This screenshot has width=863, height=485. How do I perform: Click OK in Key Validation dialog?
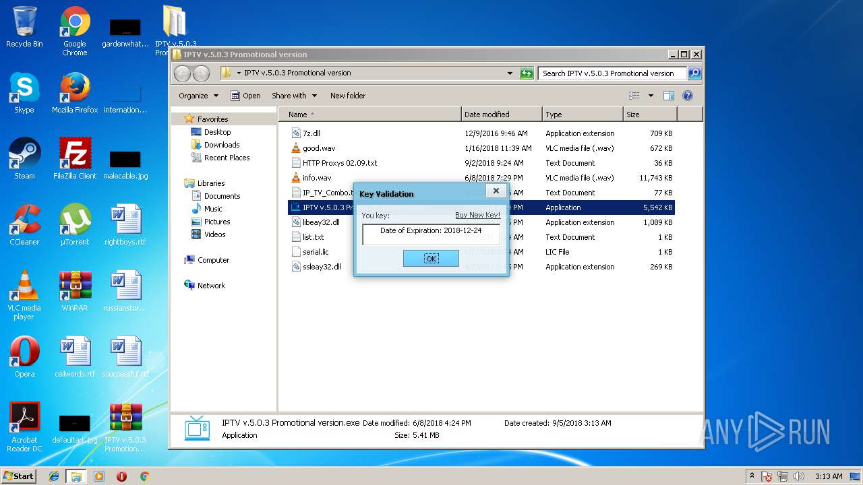point(431,258)
